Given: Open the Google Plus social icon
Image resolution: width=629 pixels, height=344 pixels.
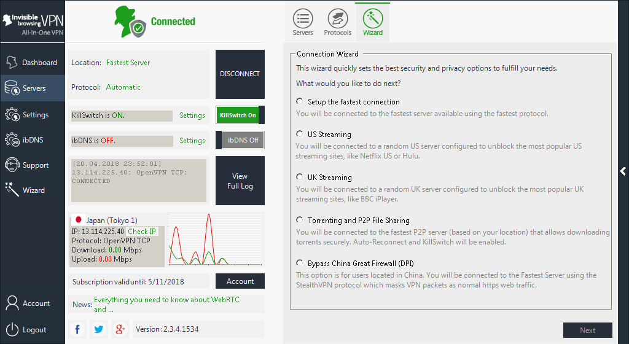Looking at the screenshot, I should [x=120, y=329].
